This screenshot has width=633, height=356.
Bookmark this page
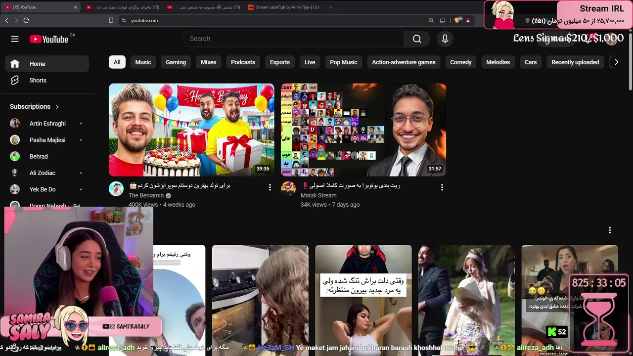click(x=111, y=20)
